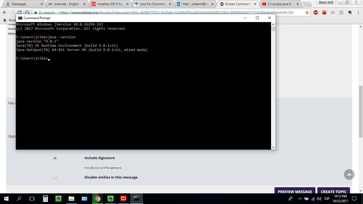Open the Action Center notifications icon
The height and width of the screenshot is (204, 363).
[354, 199]
